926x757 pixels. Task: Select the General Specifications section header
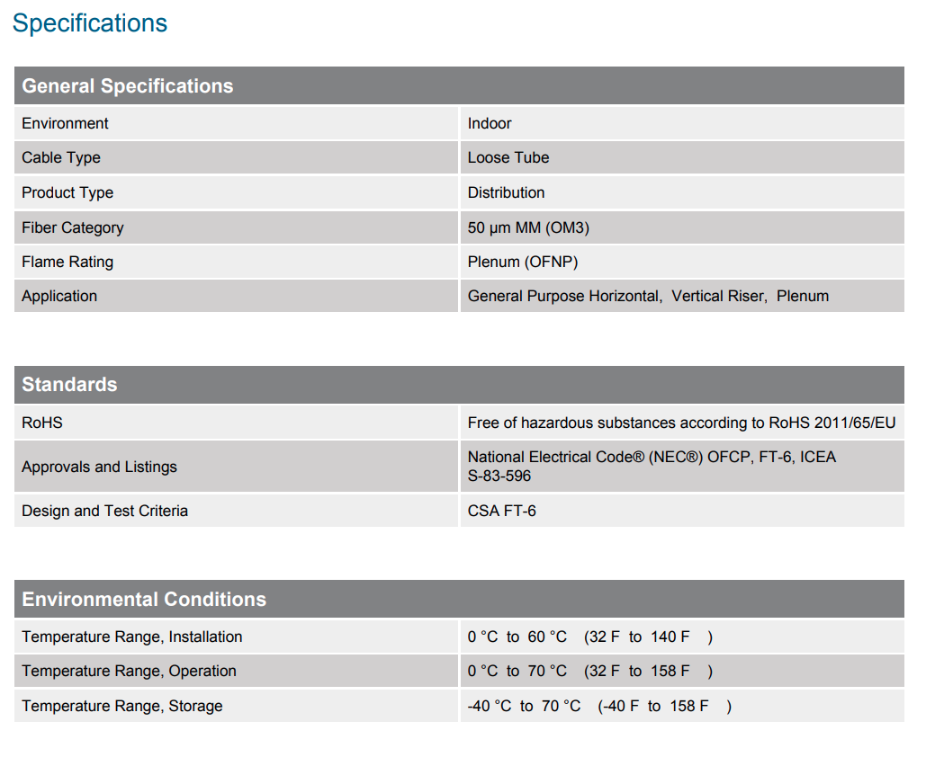click(459, 85)
